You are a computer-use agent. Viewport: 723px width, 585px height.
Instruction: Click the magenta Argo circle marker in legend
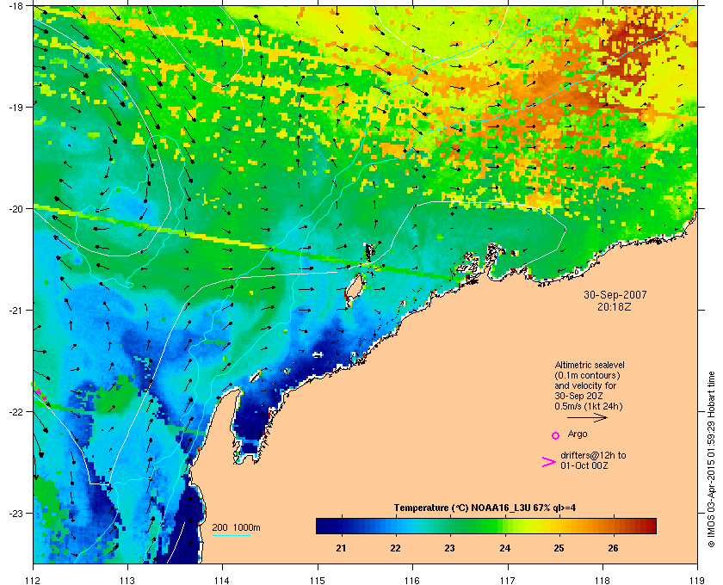point(556,435)
